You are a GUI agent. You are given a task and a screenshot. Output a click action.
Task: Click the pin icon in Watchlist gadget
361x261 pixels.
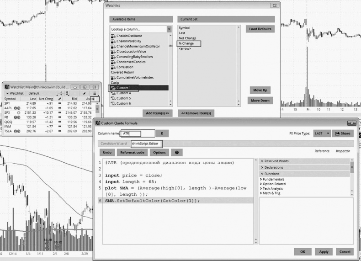click(x=85, y=93)
